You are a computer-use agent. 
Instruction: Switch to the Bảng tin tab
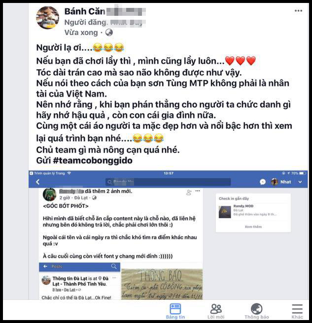(x=175, y=311)
